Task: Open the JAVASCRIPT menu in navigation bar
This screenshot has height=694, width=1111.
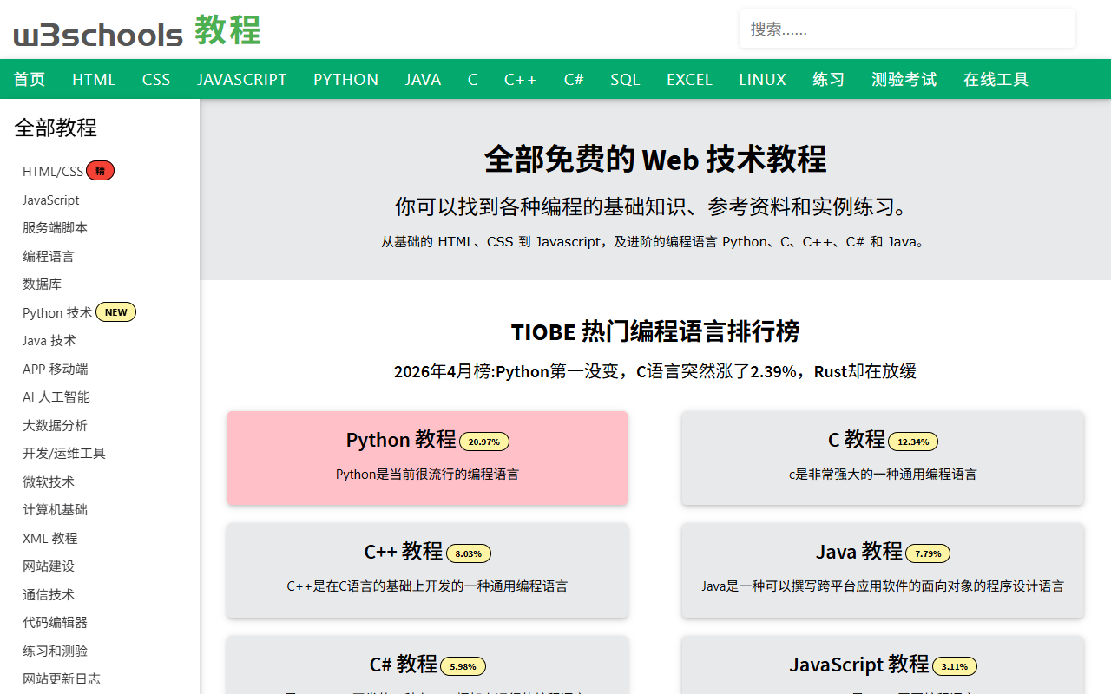Action: 241,80
